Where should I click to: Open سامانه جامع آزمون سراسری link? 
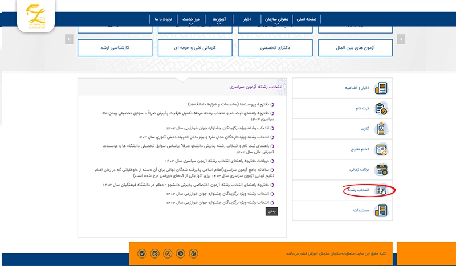click(184, 173)
